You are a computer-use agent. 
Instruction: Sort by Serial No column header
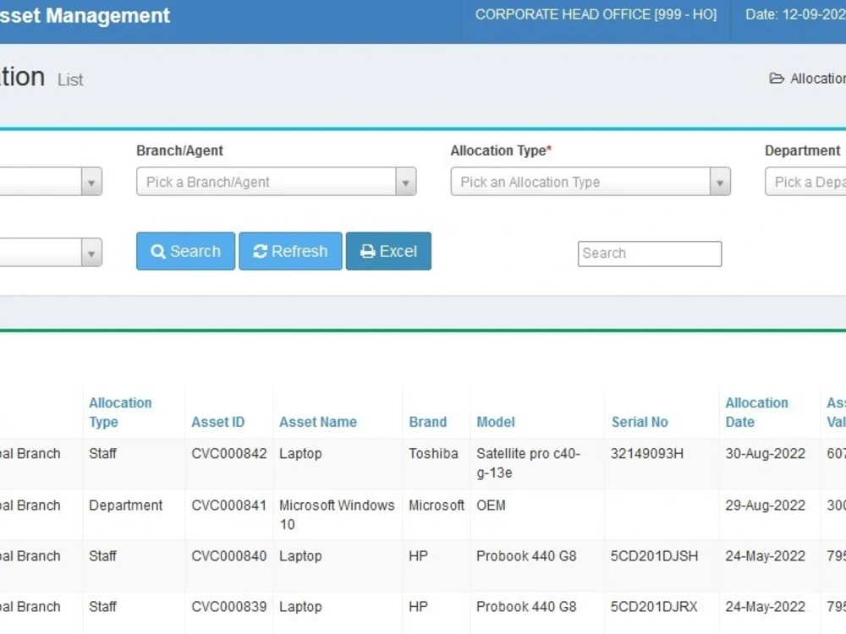[x=640, y=422]
